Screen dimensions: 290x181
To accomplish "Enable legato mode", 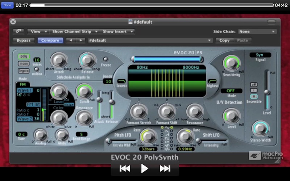I will coord(24,71).
